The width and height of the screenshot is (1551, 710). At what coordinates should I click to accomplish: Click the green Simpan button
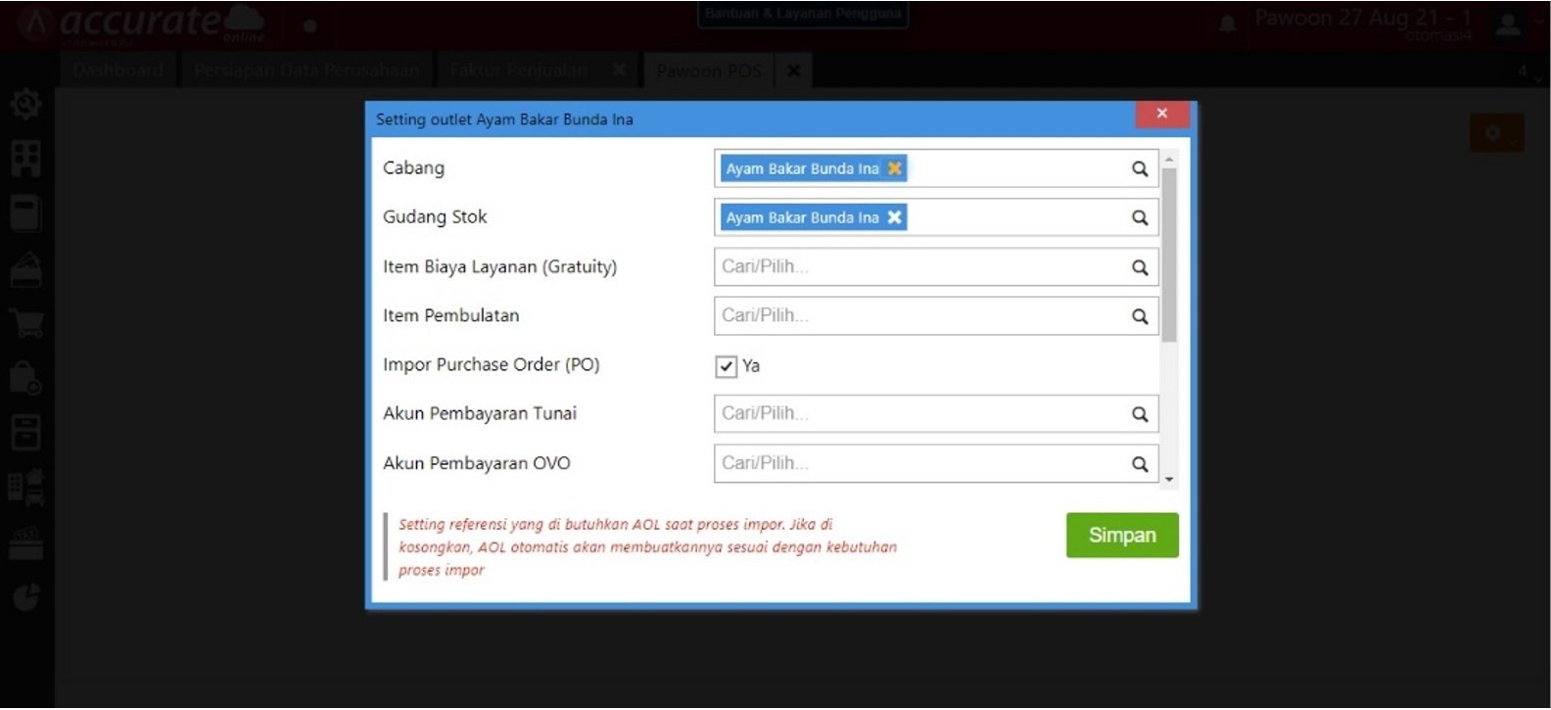pos(1121,535)
